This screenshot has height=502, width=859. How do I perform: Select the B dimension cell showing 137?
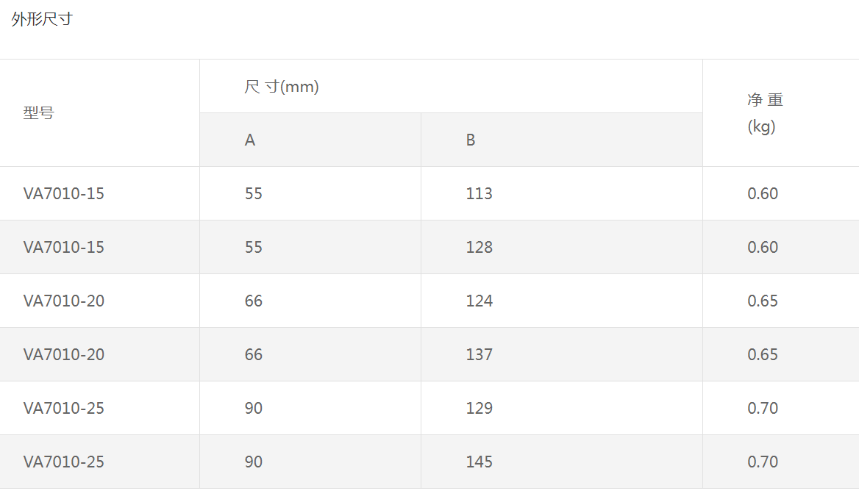(480, 354)
